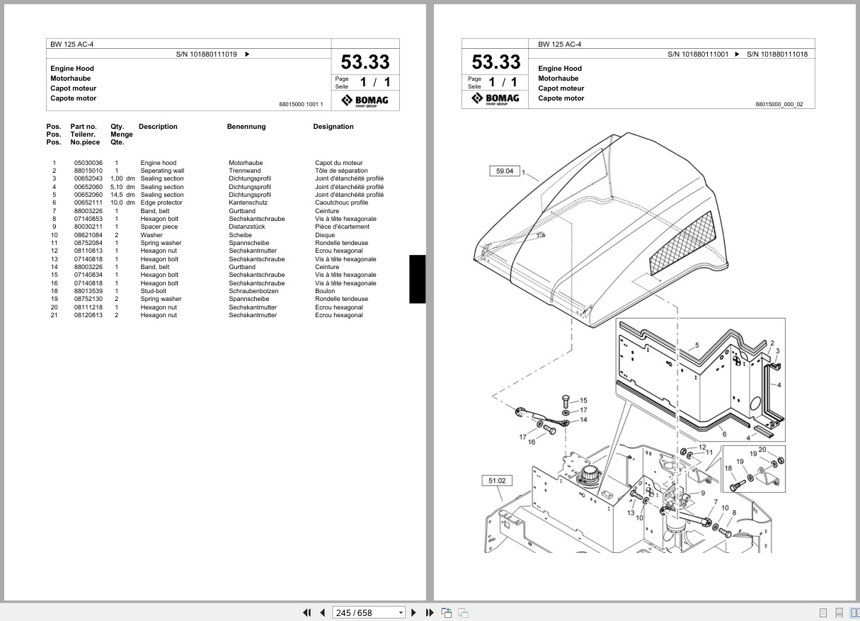Select part number 00652043
The image size is (860, 621).
[x=88, y=178]
